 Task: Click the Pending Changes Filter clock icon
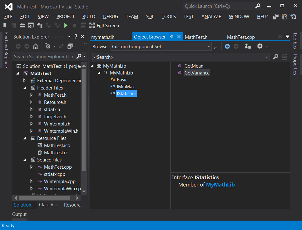pyautogui.click(x=48, y=46)
